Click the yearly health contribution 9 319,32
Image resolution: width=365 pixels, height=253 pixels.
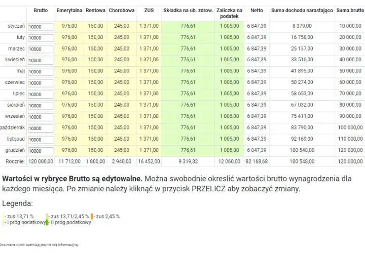tap(188, 161)
